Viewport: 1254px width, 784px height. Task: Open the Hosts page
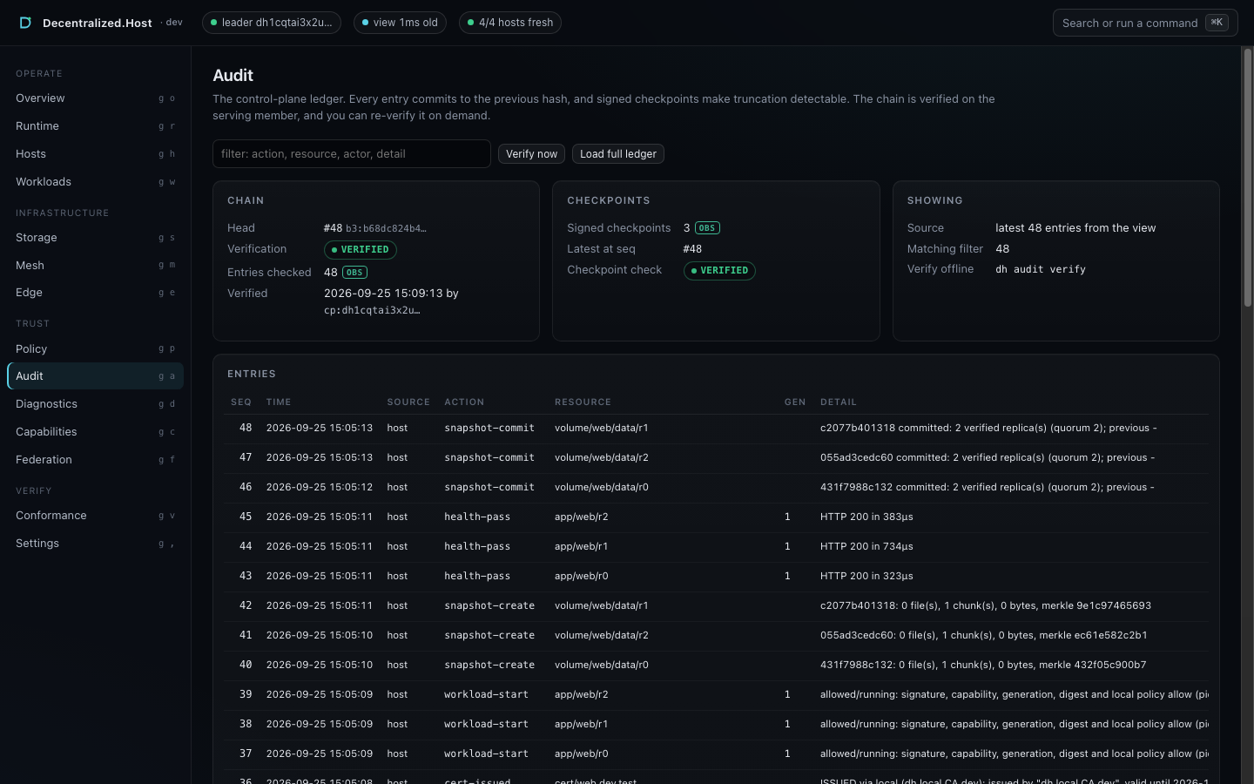96,154
